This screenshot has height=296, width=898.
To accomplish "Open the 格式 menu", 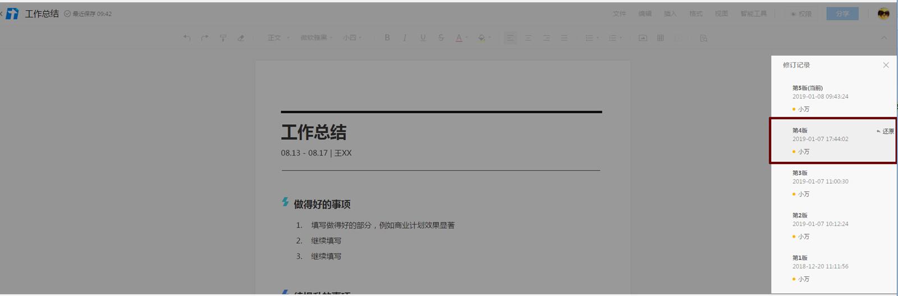I will pos(696,13).
